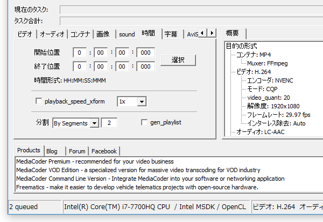Click the 終了位置 minutes field

pyautogui.click(x=101, y=66)
